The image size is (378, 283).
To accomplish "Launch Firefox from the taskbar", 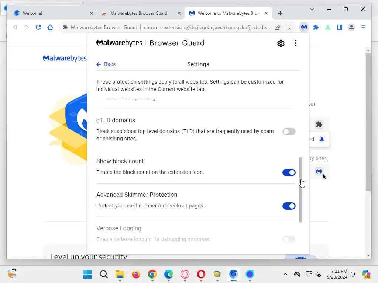I will coord(136,274).
